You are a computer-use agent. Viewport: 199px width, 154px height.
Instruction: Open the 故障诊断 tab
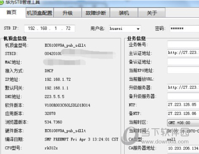tap(95, 13)
